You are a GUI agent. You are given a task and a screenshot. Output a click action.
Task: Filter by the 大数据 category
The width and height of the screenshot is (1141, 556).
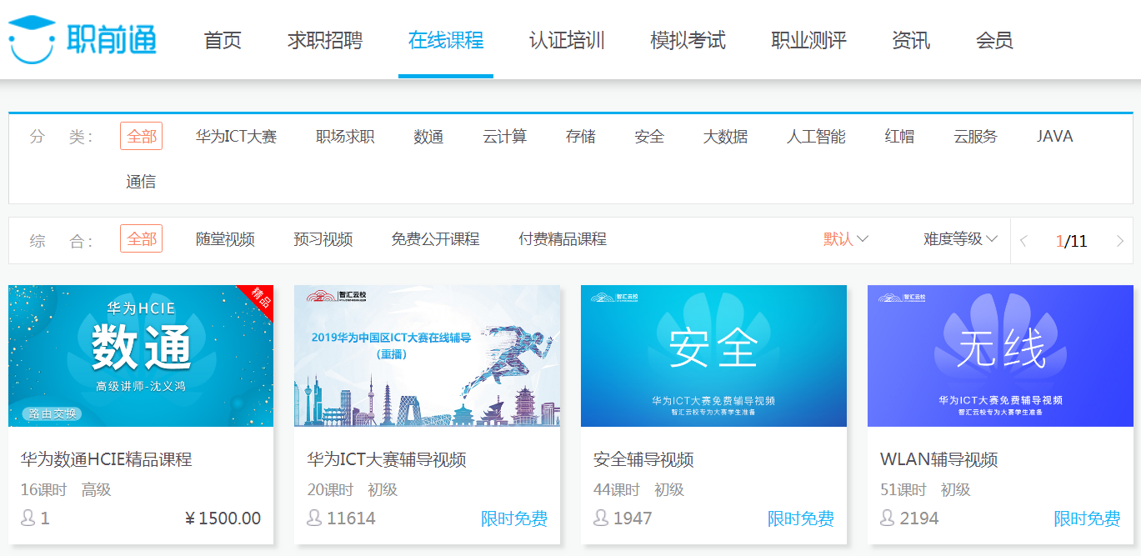coord(725,138)
